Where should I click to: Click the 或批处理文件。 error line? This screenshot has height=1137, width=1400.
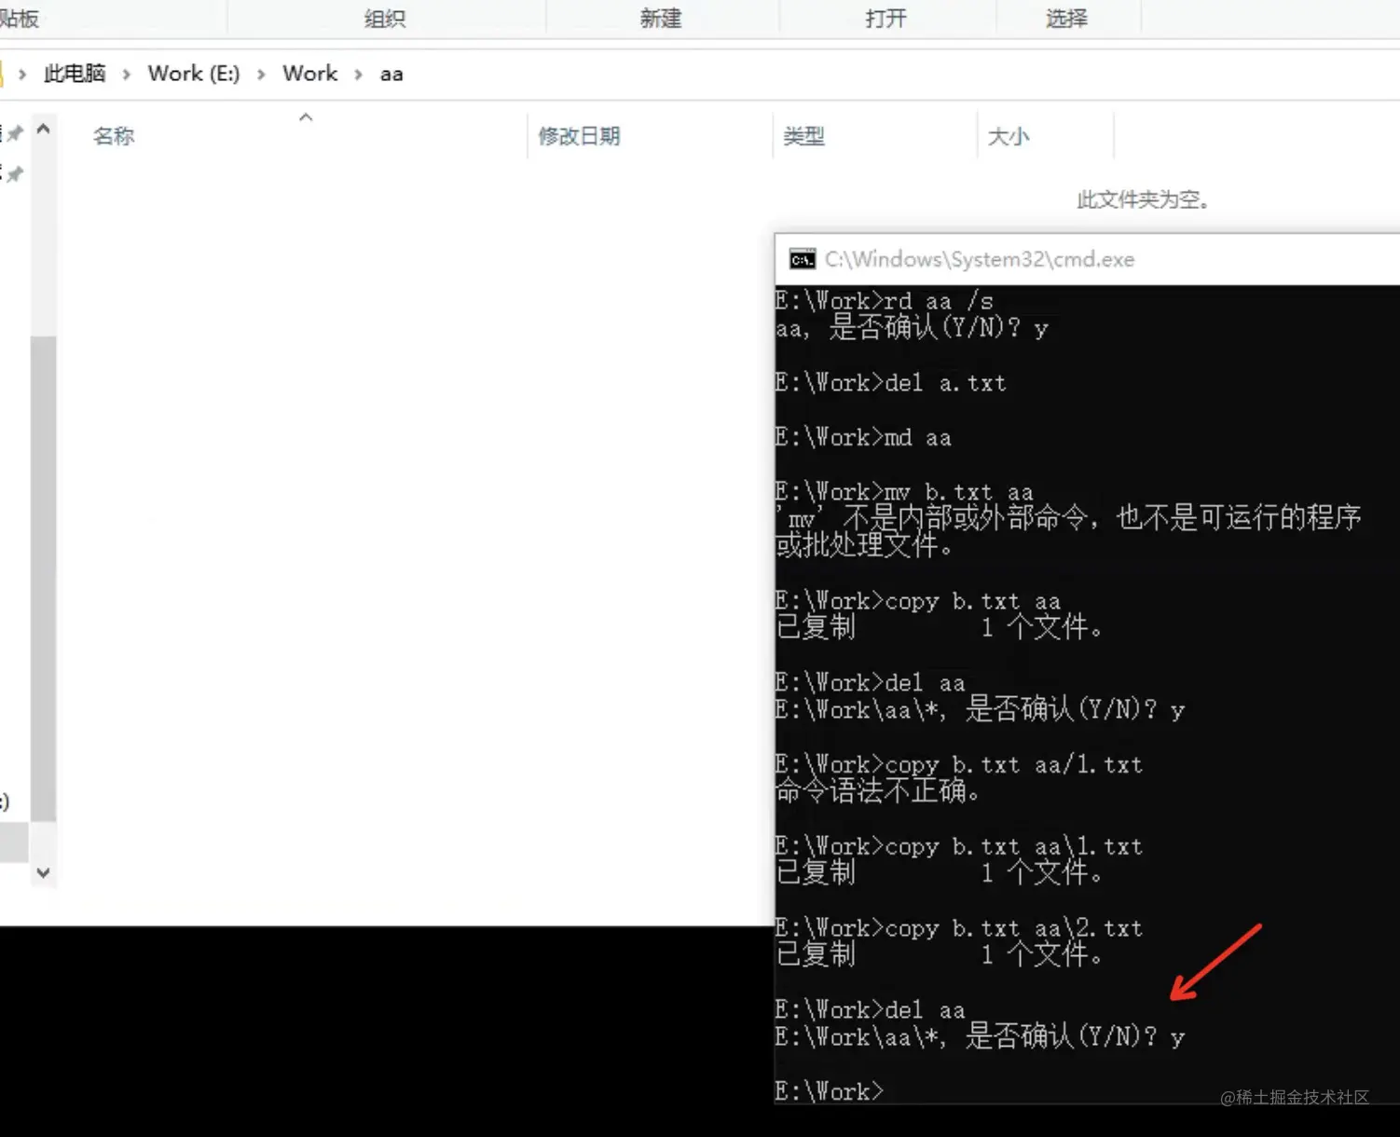click(865, 545)
